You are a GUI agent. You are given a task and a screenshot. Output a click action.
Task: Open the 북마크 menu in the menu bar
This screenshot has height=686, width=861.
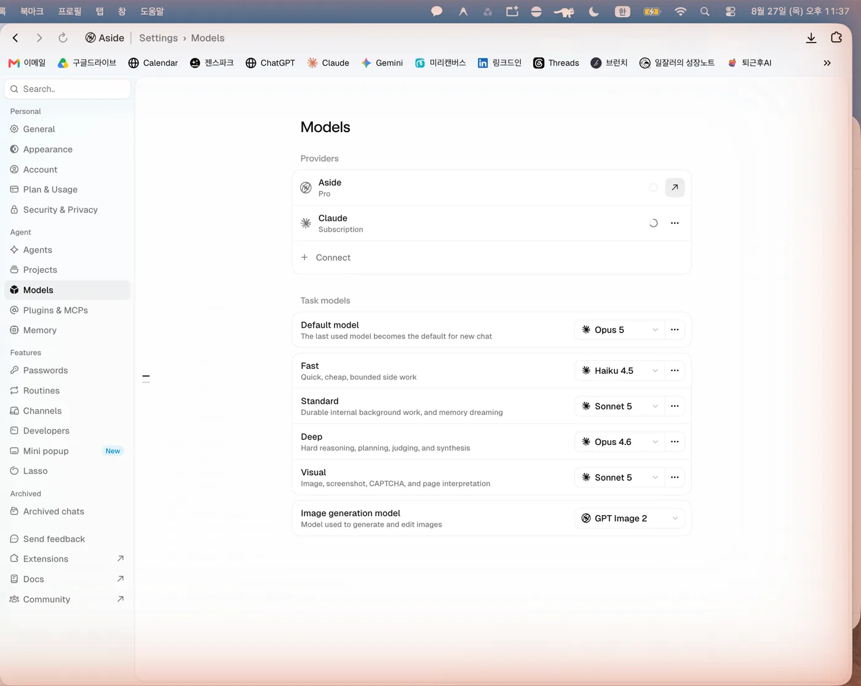pyautogui.click(x=32, y=11)
